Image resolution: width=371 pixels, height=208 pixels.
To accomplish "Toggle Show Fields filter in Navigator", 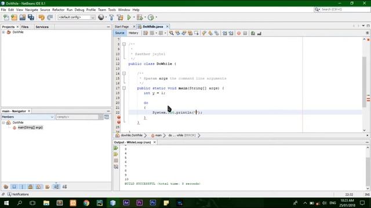I will pos(14,187).
